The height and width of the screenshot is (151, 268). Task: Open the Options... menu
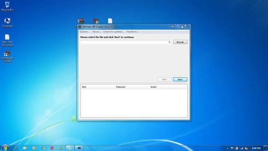pos(84,32)
